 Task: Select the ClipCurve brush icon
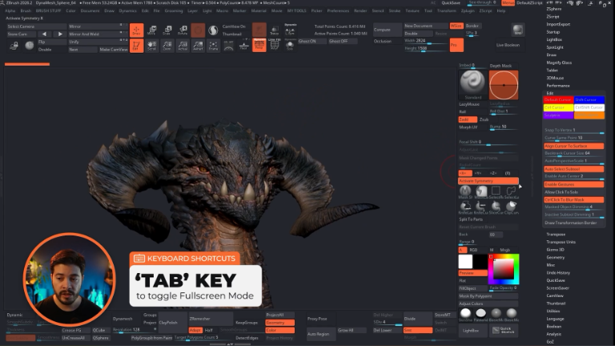coord(511,207)
